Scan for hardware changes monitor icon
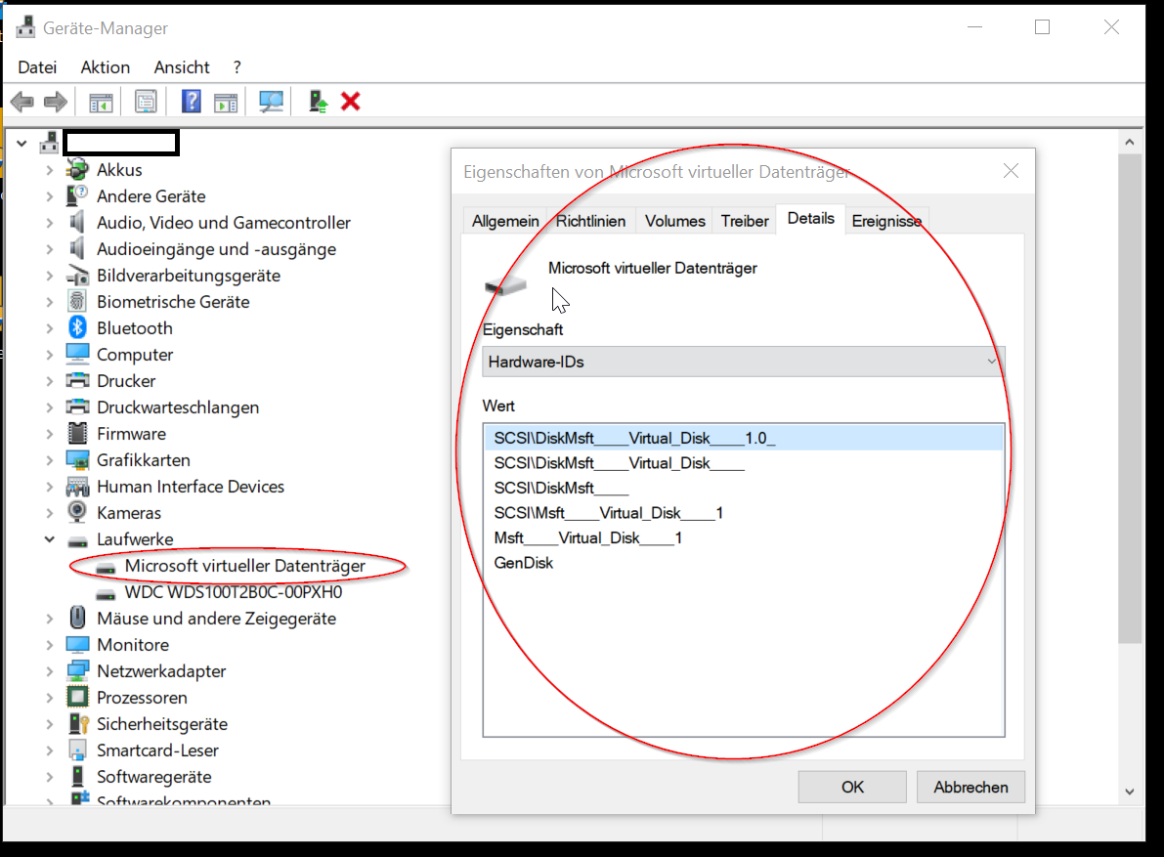The width and height of the screenshot is (1164, 857). coord(271,102)
